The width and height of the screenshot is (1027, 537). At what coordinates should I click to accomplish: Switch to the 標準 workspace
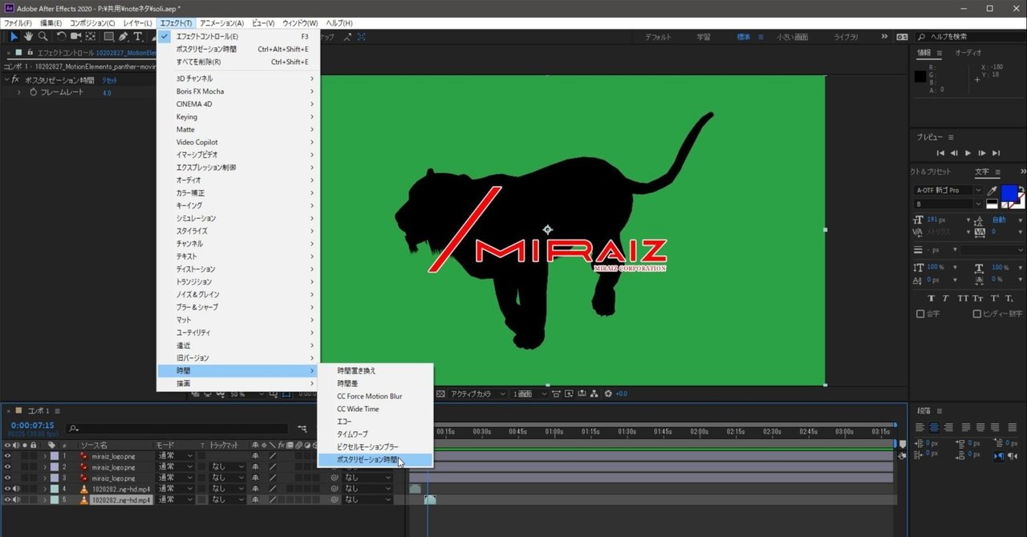744,37
